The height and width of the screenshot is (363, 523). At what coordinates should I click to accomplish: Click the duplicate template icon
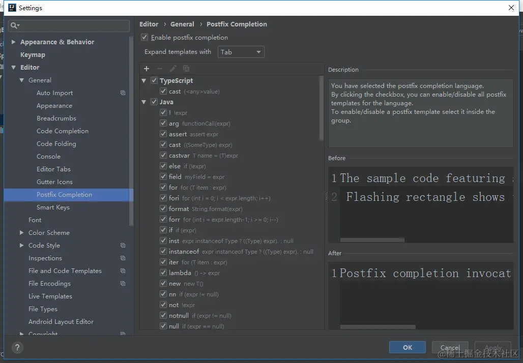click(x=186, y=68)
